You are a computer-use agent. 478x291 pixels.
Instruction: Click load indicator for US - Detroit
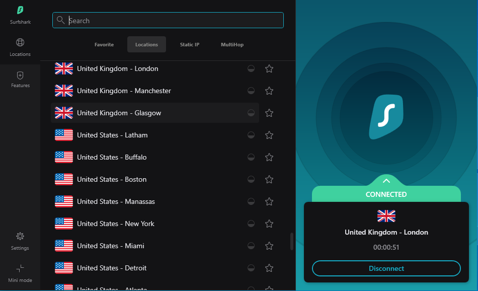(251, 268)
